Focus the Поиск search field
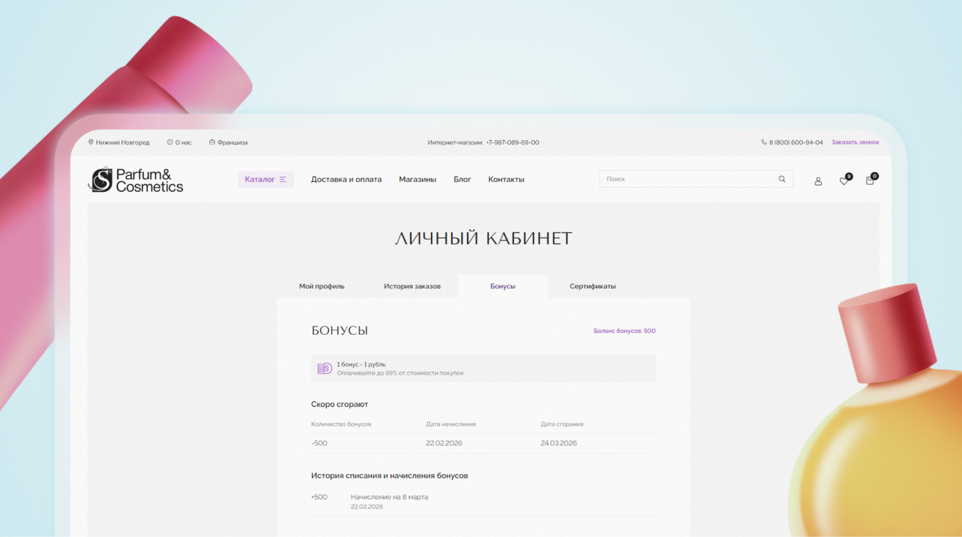Viewport: 962px width, 537px height. (x=688, y=179)
